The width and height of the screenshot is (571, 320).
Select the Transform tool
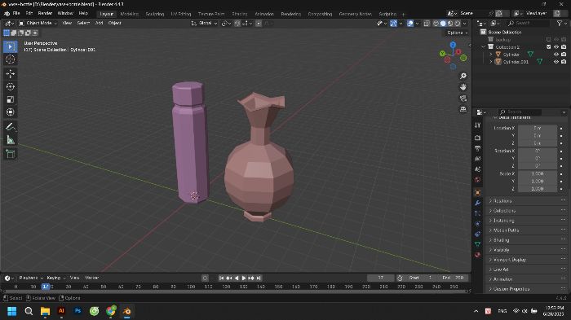click(10, 112)
